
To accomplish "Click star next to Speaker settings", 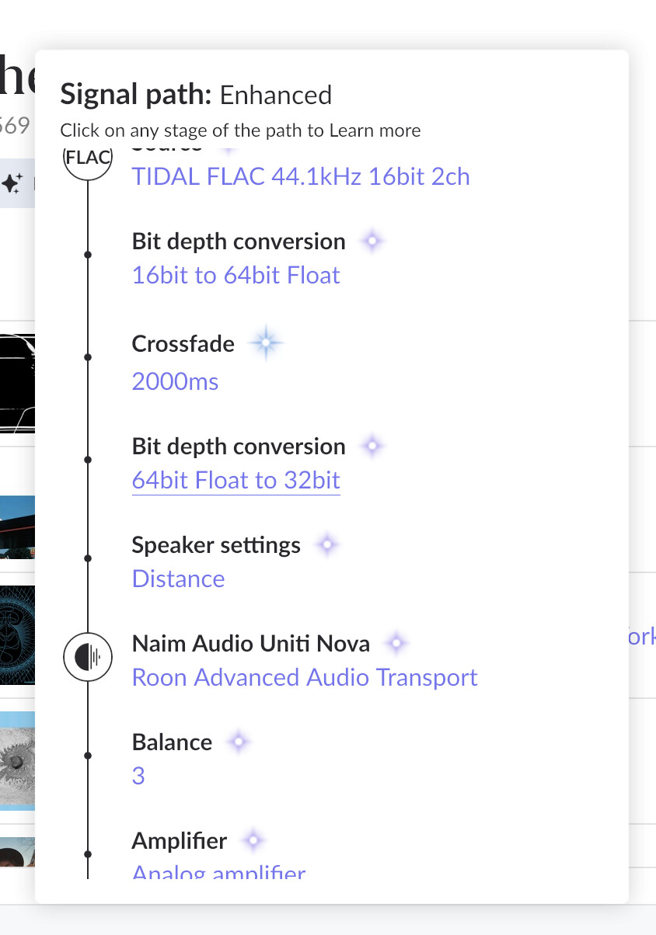I will [x=327, y=545].
